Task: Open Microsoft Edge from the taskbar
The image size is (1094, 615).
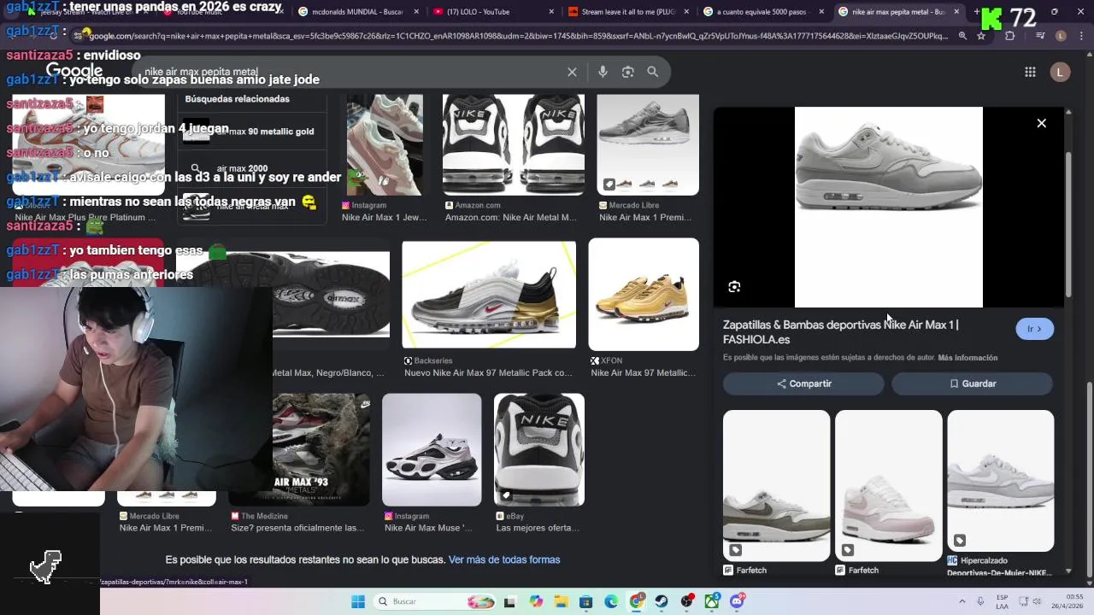Action: tap(611, 601)
